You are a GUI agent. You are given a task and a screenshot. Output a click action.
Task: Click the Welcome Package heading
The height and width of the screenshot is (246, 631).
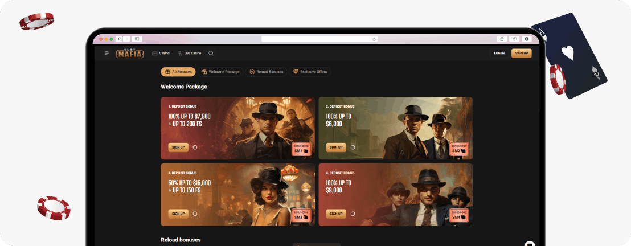click(184, 87)
